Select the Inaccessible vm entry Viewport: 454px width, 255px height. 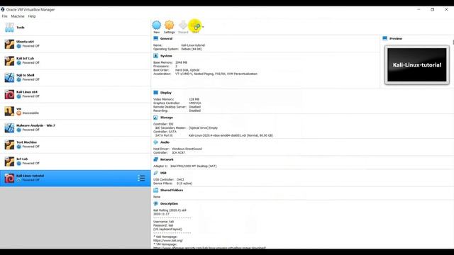tap(75, 111)
